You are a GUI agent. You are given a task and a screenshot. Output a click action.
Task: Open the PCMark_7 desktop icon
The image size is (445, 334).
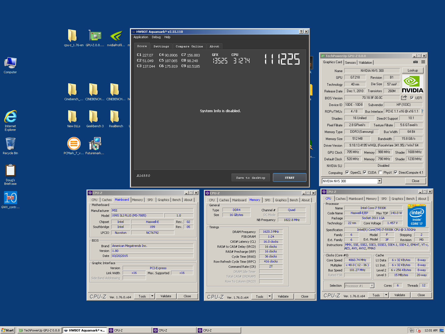pos(73,146)
